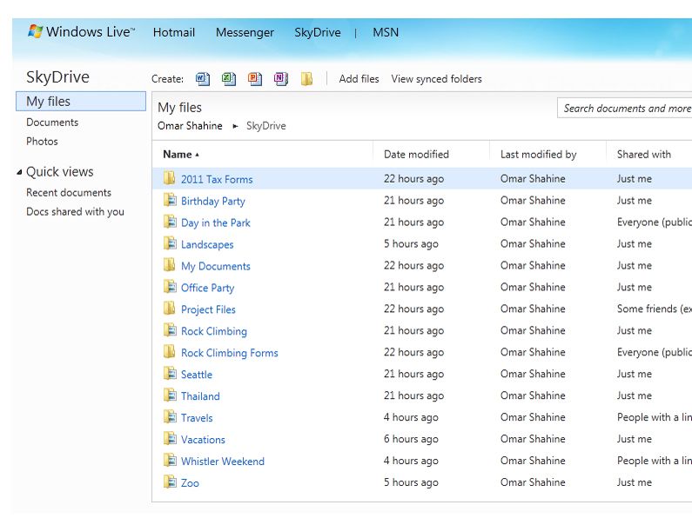692x518 pixels.
Task: Open Docs shared with you
Action: tap(75, 212)
